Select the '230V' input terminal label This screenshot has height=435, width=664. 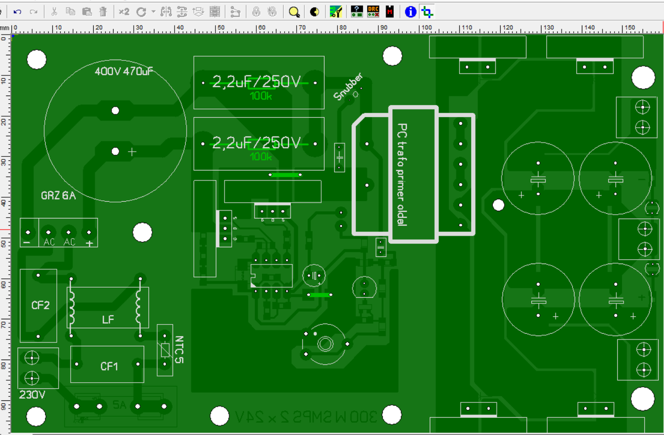[32, 395]
